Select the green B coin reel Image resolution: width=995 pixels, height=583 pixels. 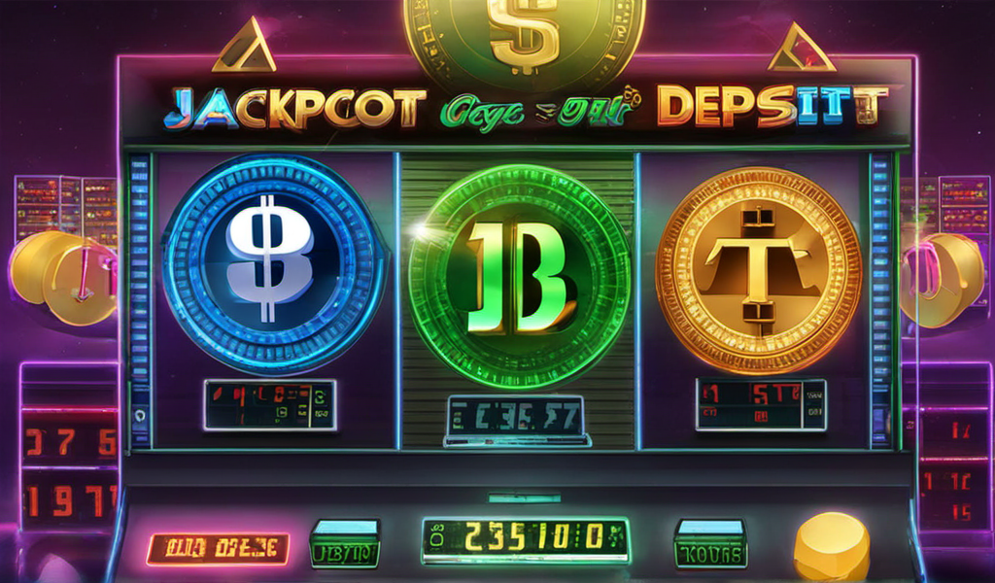click(519, 276)
